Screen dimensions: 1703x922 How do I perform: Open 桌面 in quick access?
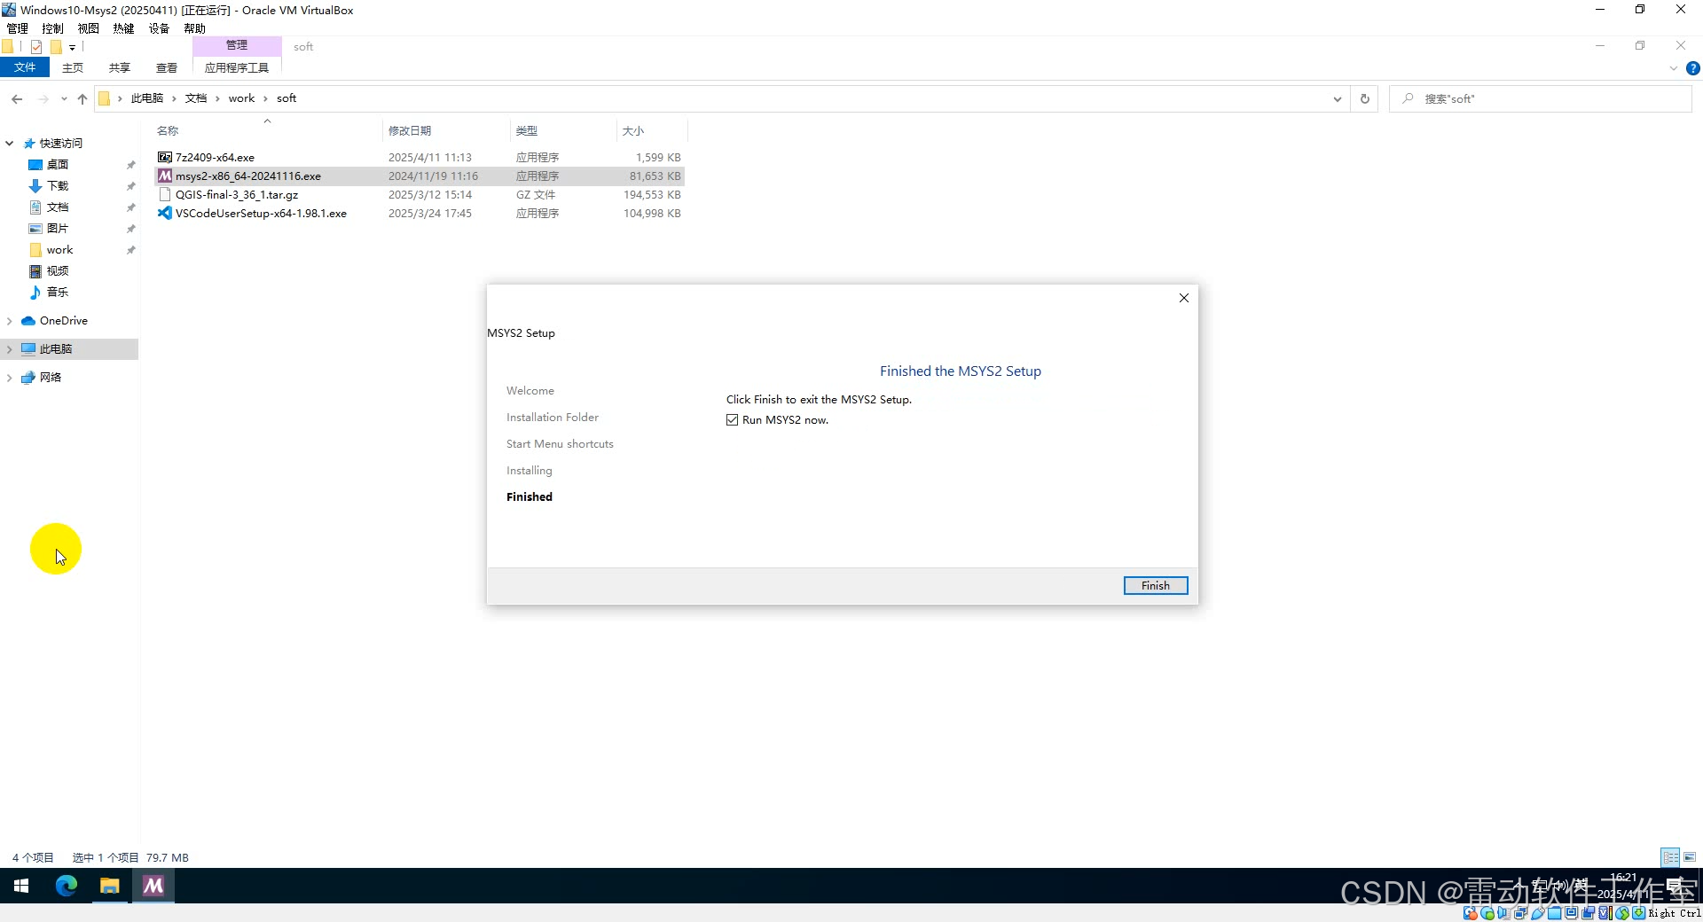(x=58, y=165)
